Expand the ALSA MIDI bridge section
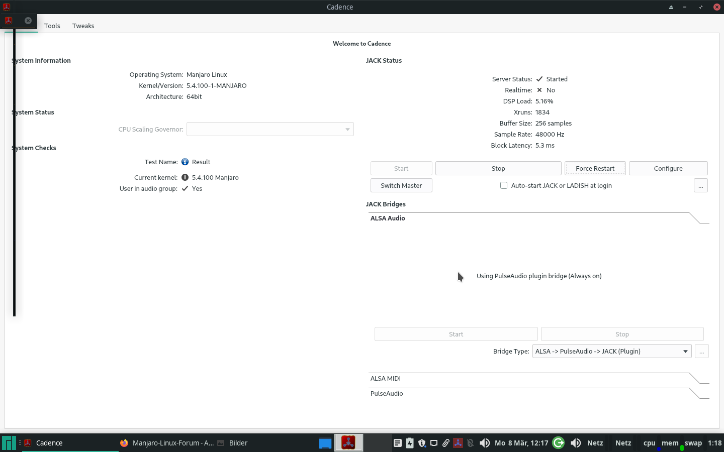The image size is (724, 452). (x=538, y=379)
